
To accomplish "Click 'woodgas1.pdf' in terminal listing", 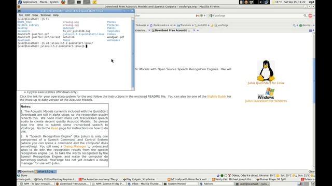I will [x=115, y=37].
